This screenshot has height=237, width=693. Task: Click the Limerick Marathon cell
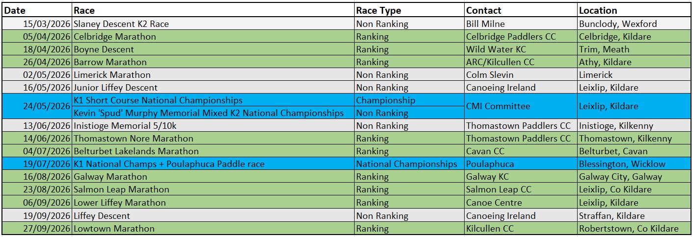tap(214, 74)
